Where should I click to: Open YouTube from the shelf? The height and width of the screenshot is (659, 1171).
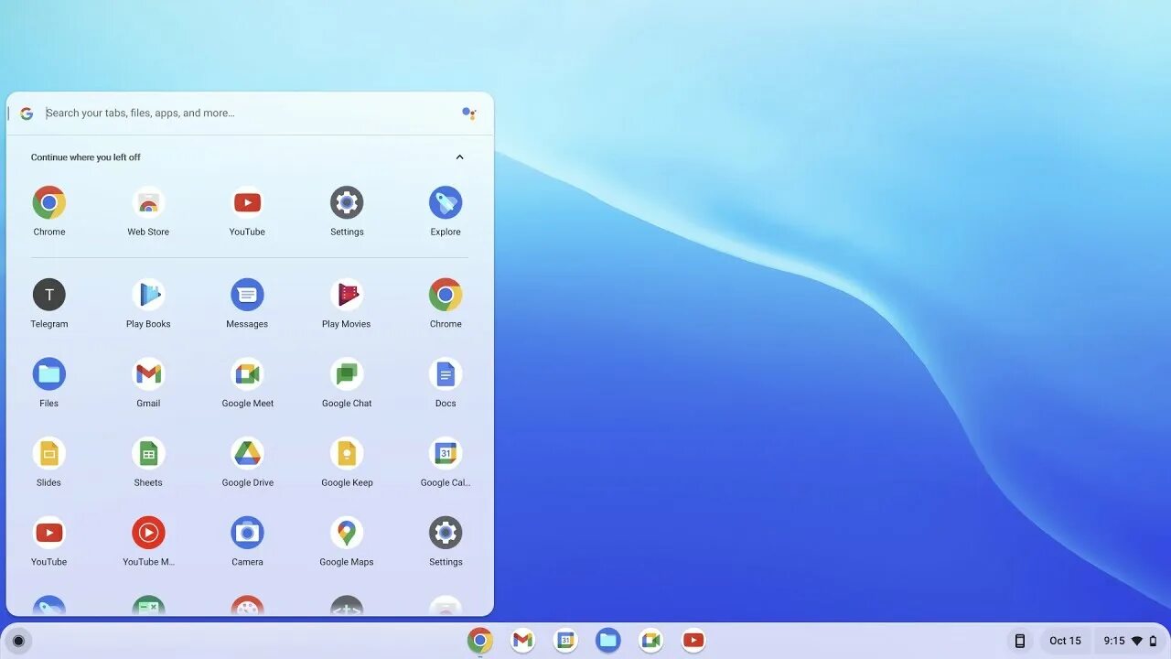693,641
